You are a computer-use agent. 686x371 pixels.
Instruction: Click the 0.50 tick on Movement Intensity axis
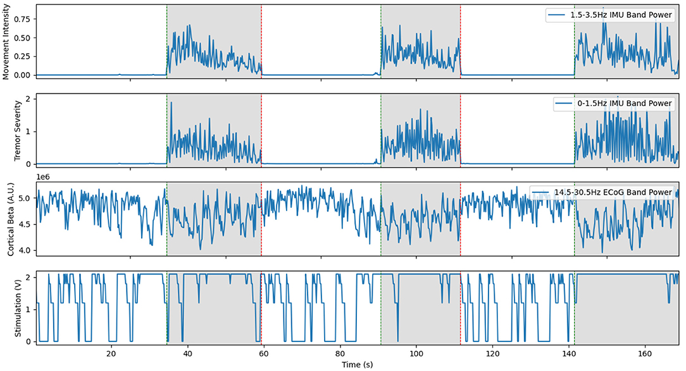click(x=23, y=38)
